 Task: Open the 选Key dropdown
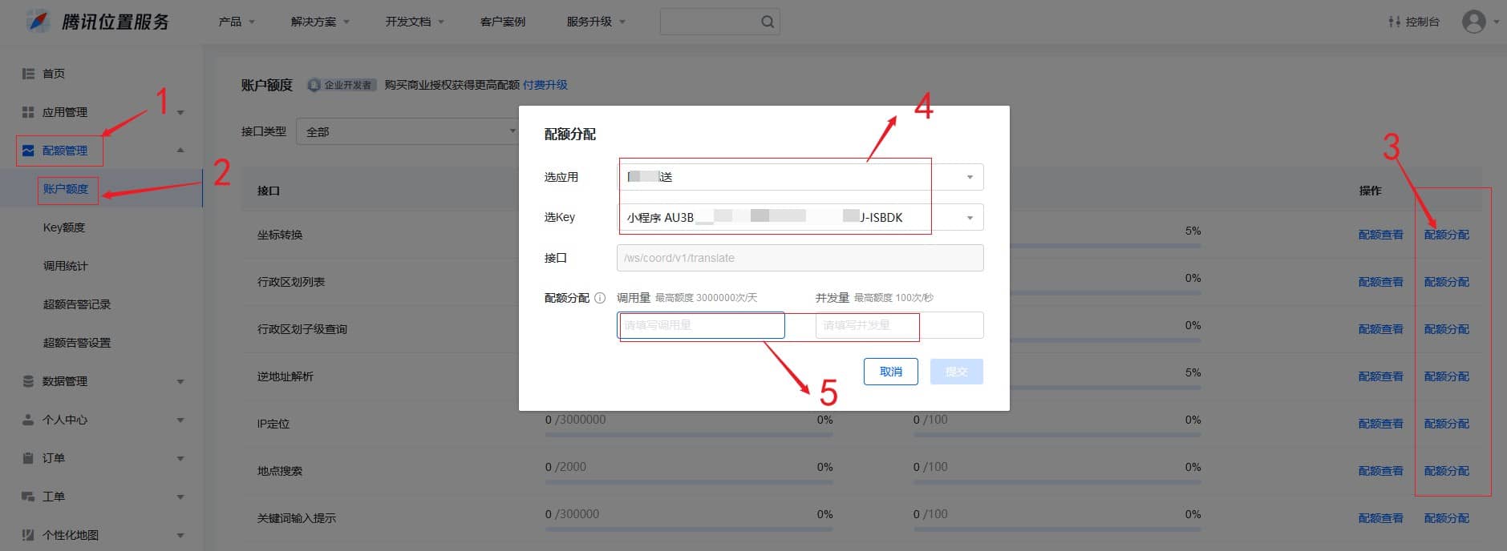(800, 217)
